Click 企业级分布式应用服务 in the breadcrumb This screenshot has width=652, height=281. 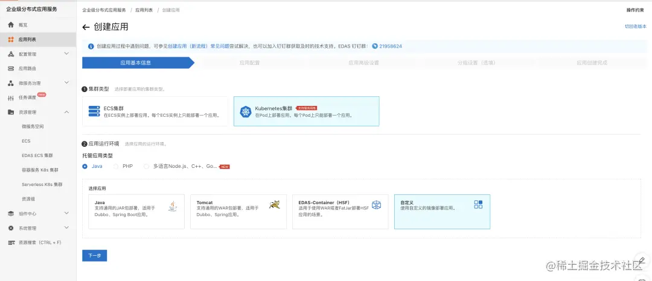coord(104,10)
